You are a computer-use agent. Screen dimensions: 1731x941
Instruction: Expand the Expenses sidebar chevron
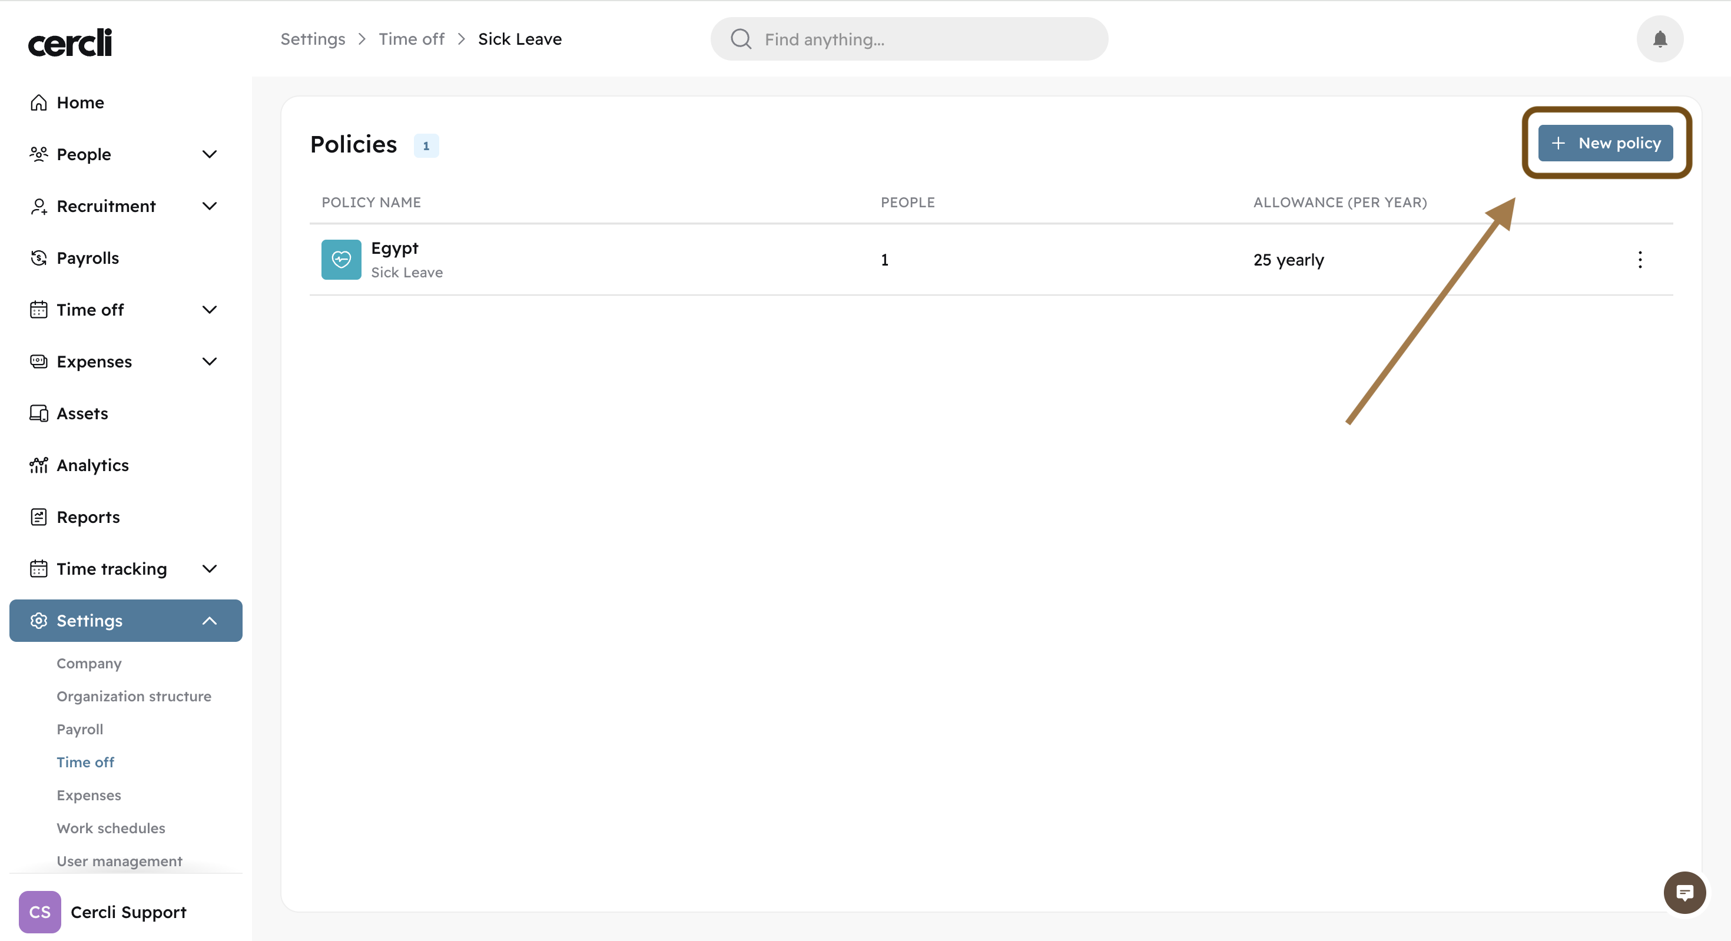pos(210,362)
